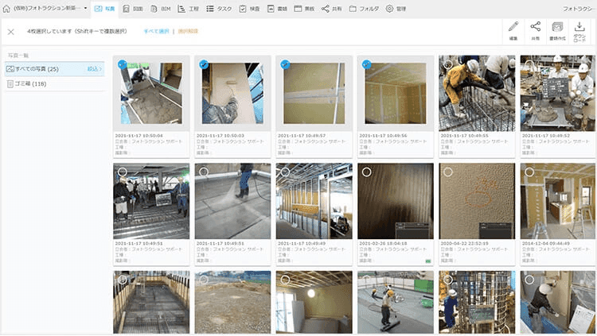Click the 2021-11-17 10:50:04 timestamp
The image size is (597, 336).
click(x=139, y=135)
